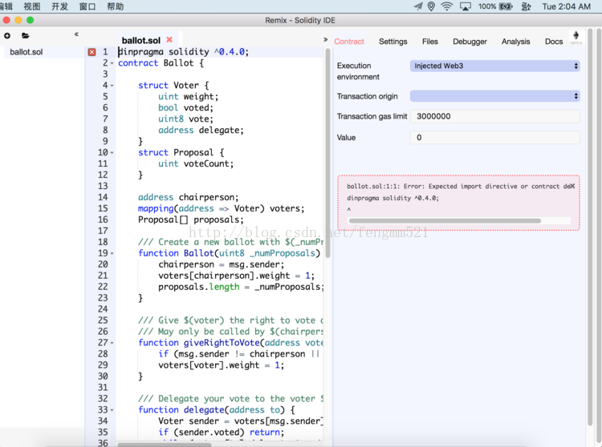Open the 开发 menu
The image size is (602, 447).
[x=59, y=6]
